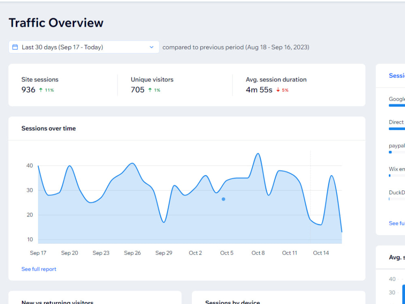Click the calendar icon in date selector

coord(15,47)
